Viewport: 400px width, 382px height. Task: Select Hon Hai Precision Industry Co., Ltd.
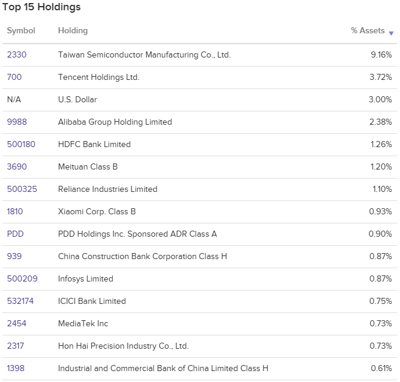tap(124, 346)
